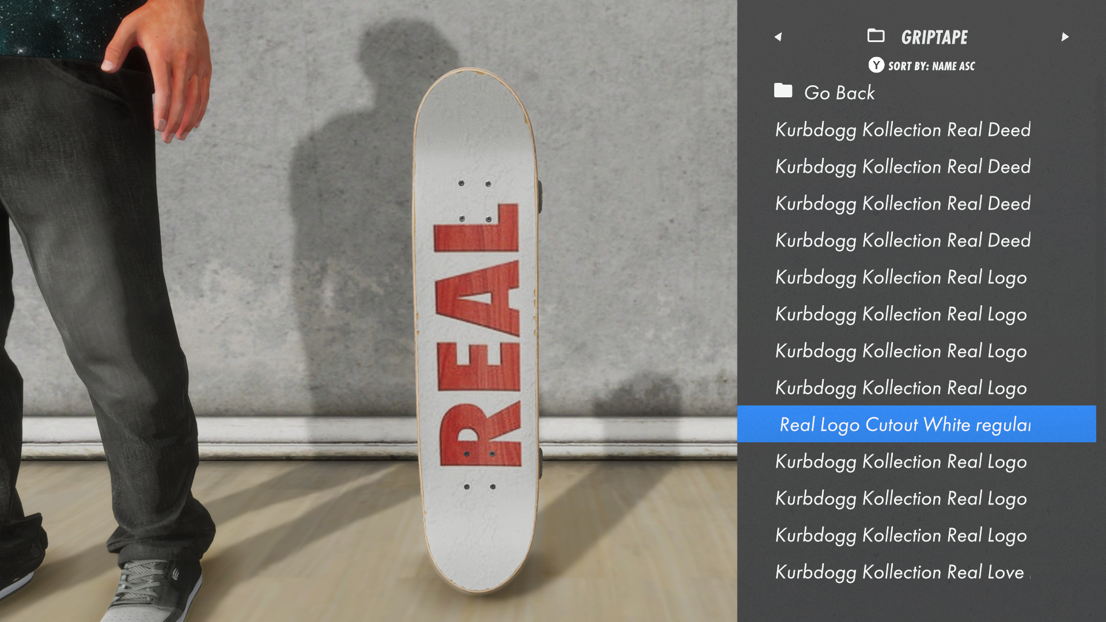Image resolution: width=1106 pixels, height=622 pixels.
Task: Click the folder outline icon next to GRIPTAPE
Action: 876,36
